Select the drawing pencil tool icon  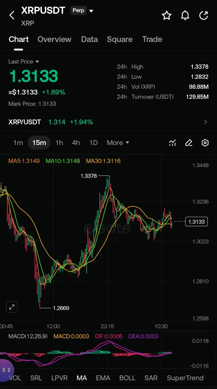click(x=189, y=143)
